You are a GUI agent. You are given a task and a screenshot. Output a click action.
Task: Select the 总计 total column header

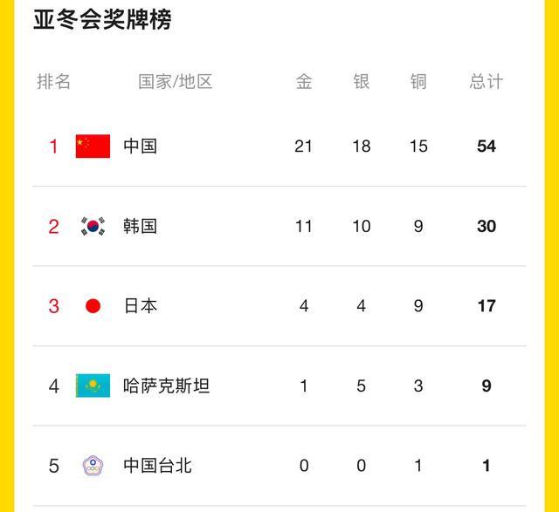487,82
